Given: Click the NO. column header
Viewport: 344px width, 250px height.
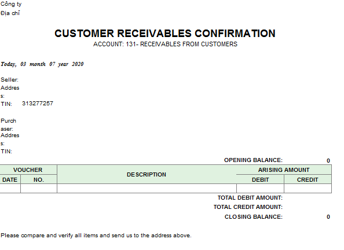Looking at the screenshot, I should click(39, 179).
